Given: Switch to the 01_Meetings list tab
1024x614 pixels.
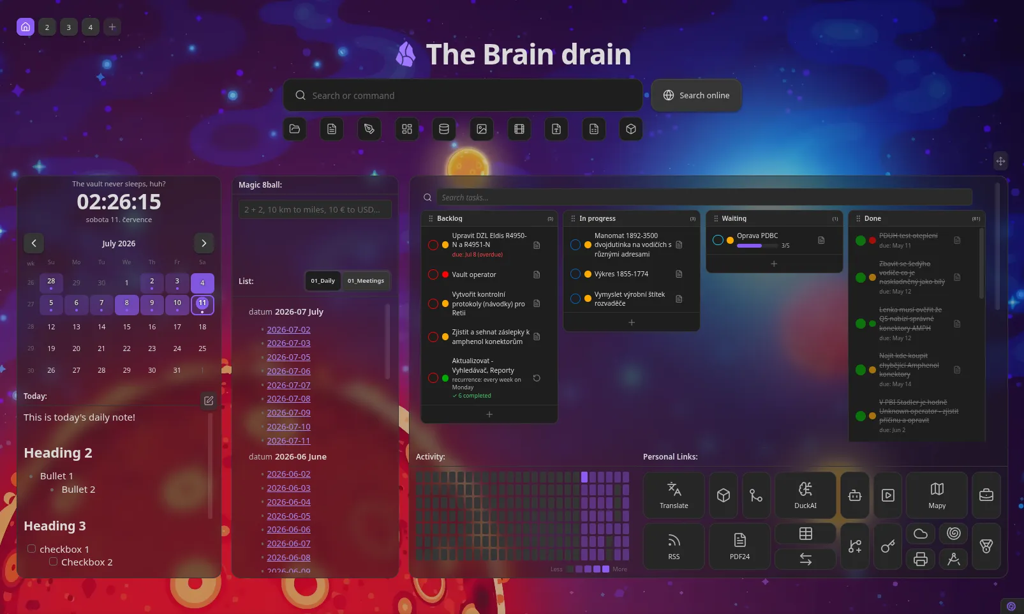Looking at the screenshot, I should 366,281.
